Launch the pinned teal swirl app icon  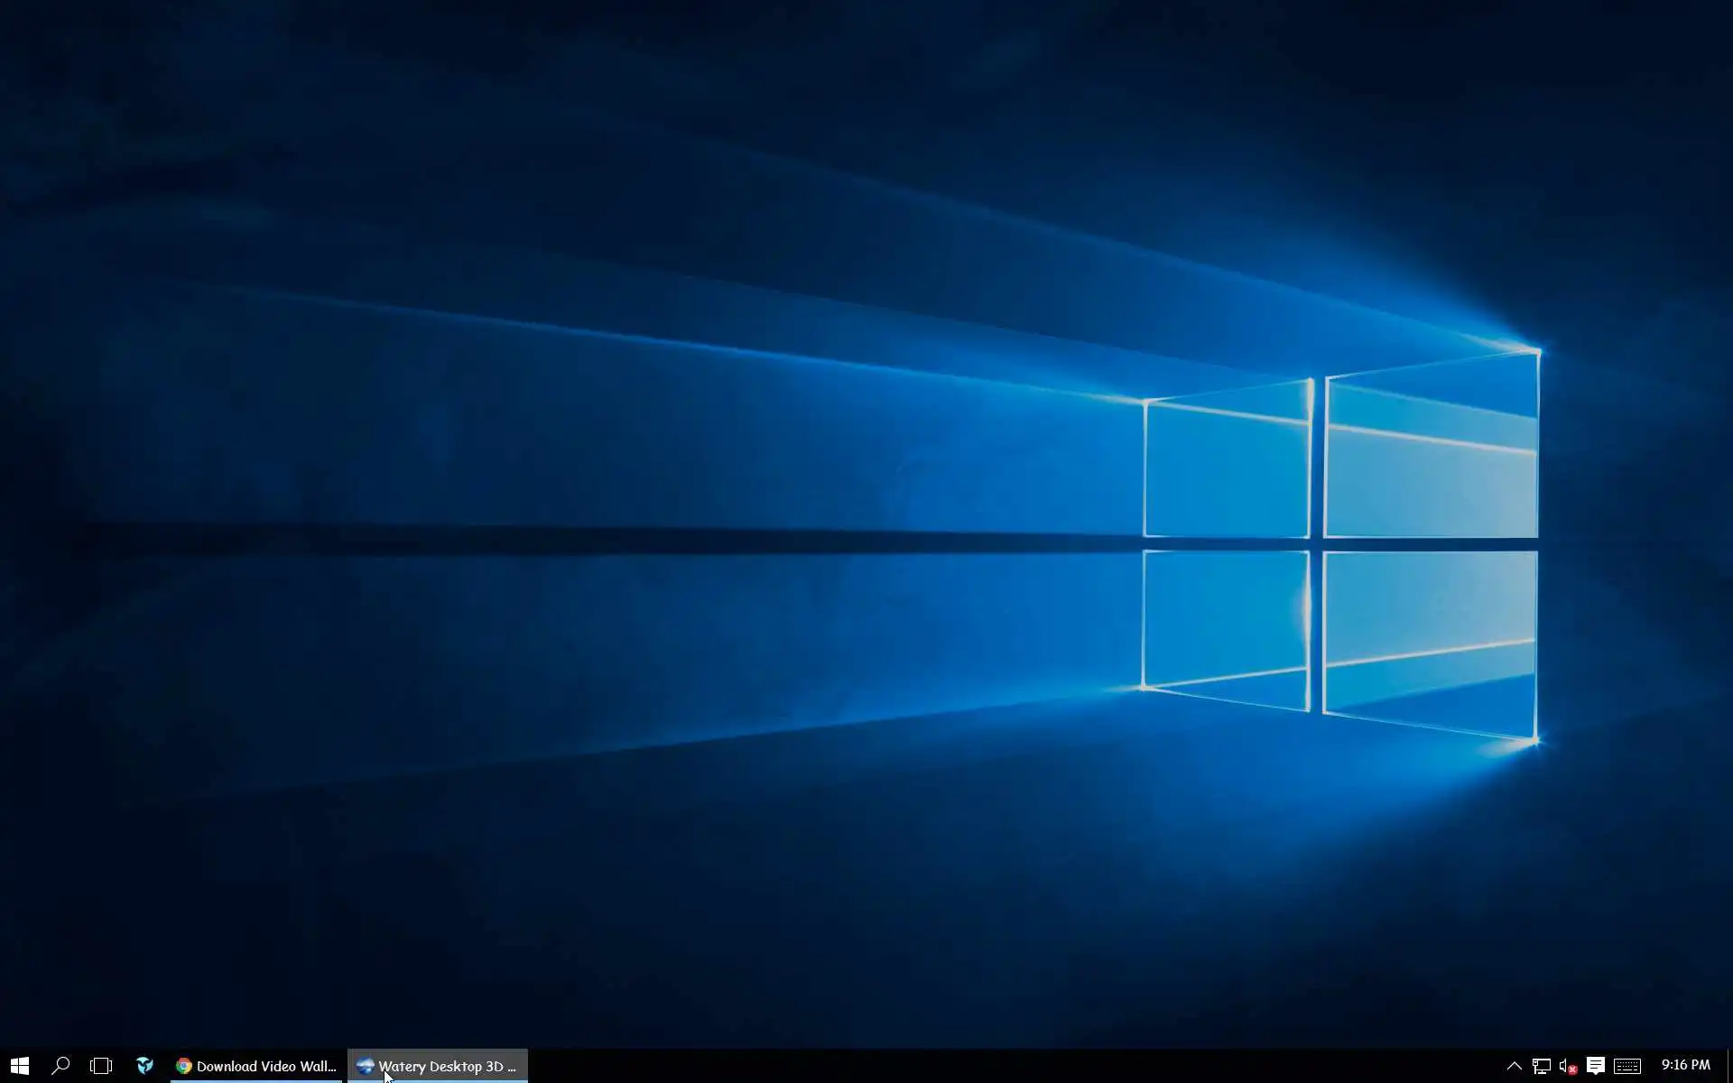click(144, 1066)
